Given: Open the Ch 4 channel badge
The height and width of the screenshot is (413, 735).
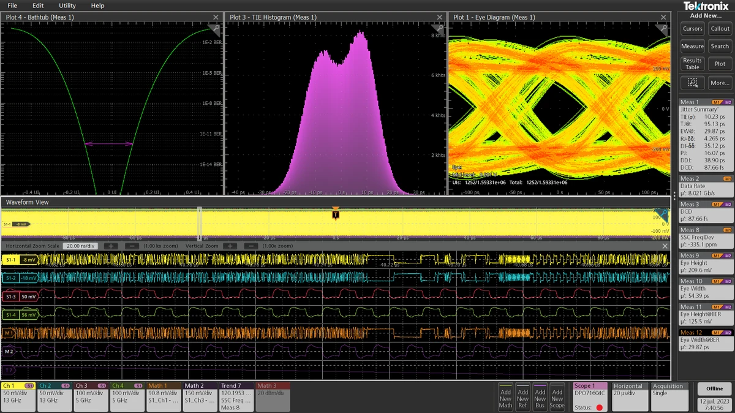Looking at the screenshot, I should click(x=127, y=396).
